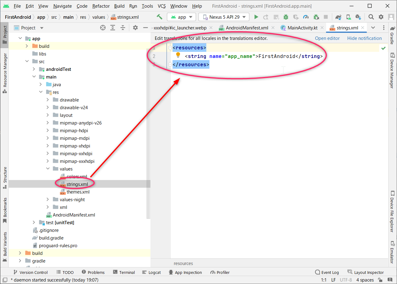The height and width of the screenshot is (284, 397).
Task: Select themes.xml in the project tree
Action: click(x=78, y=192)
